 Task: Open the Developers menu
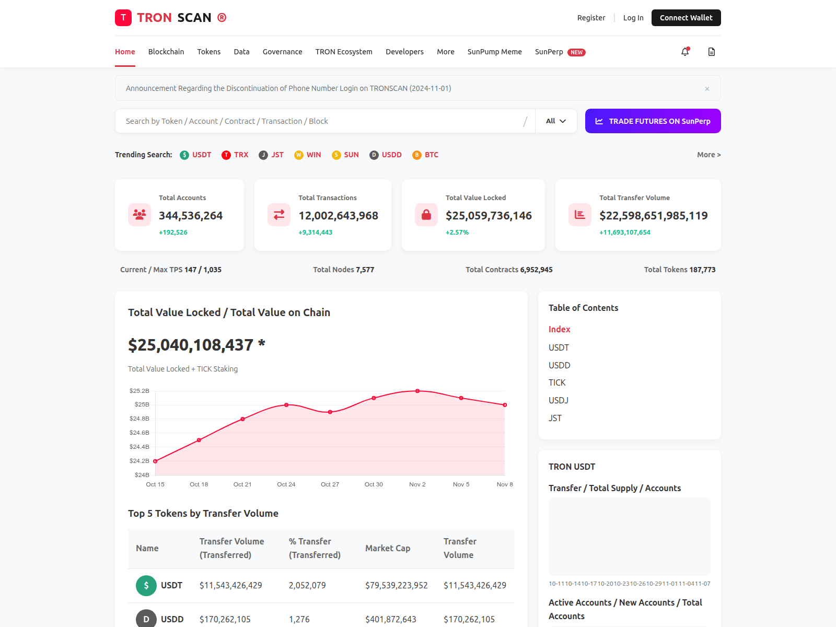(x=404, y=52)
